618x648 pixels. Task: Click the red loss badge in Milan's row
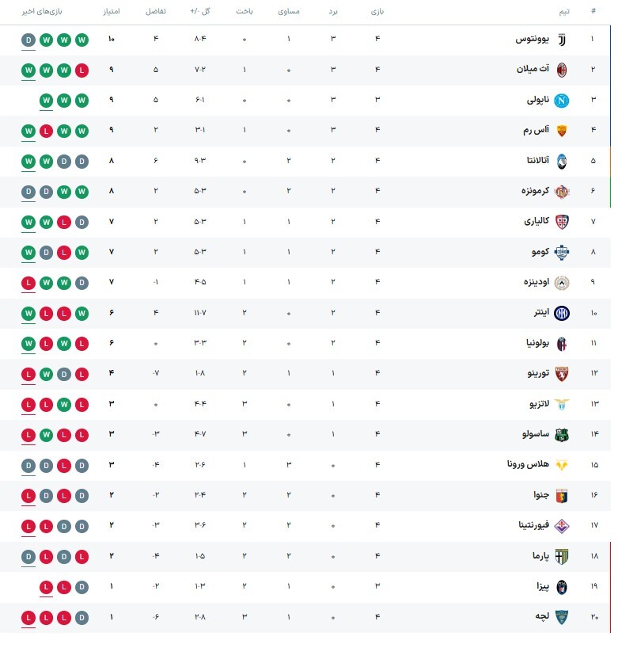pos(82,70)
